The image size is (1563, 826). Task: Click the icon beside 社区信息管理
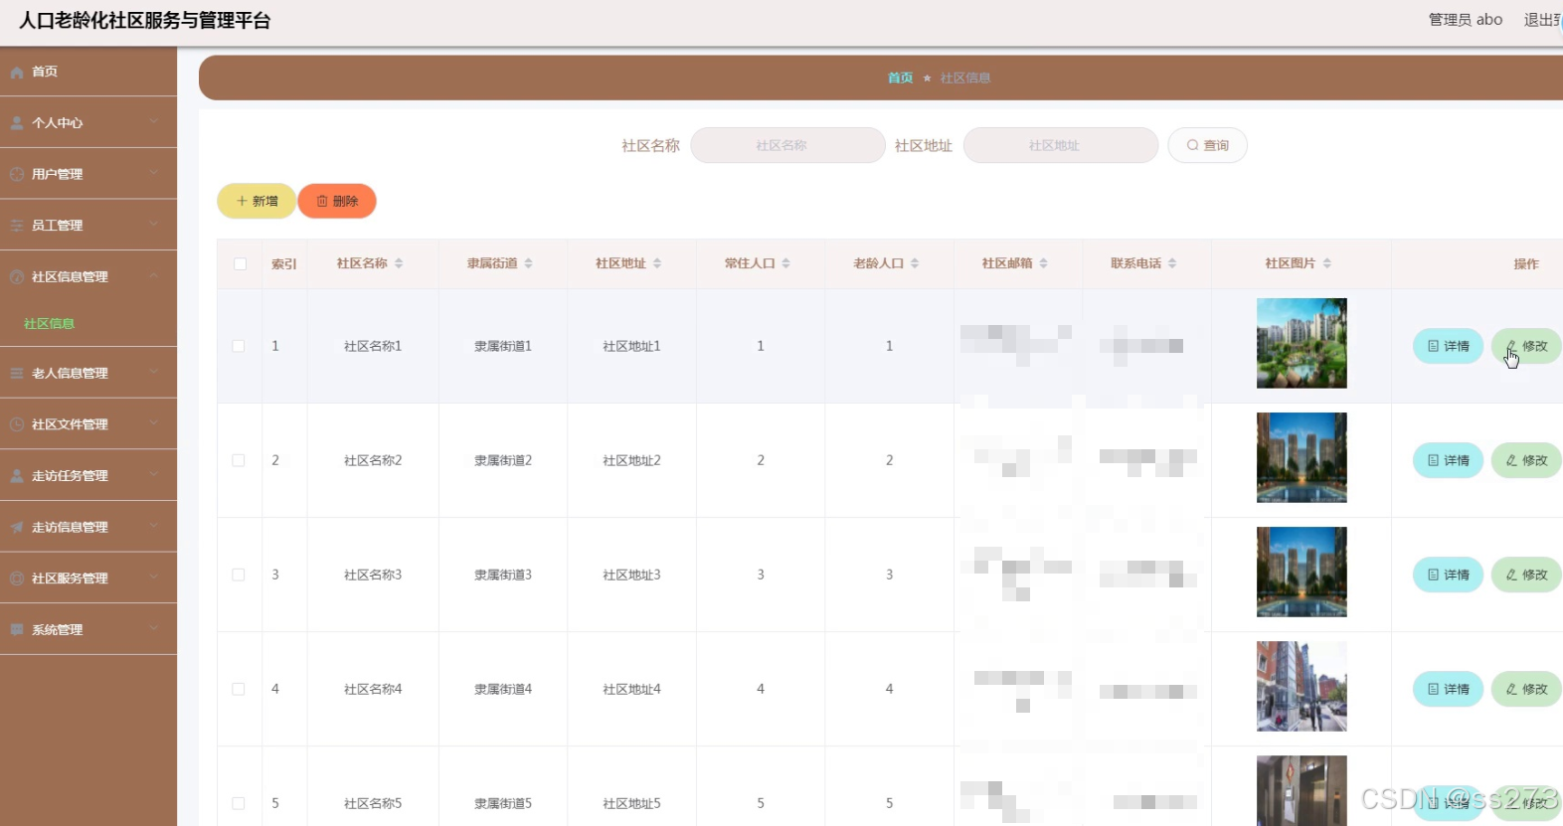coord(17,277)
